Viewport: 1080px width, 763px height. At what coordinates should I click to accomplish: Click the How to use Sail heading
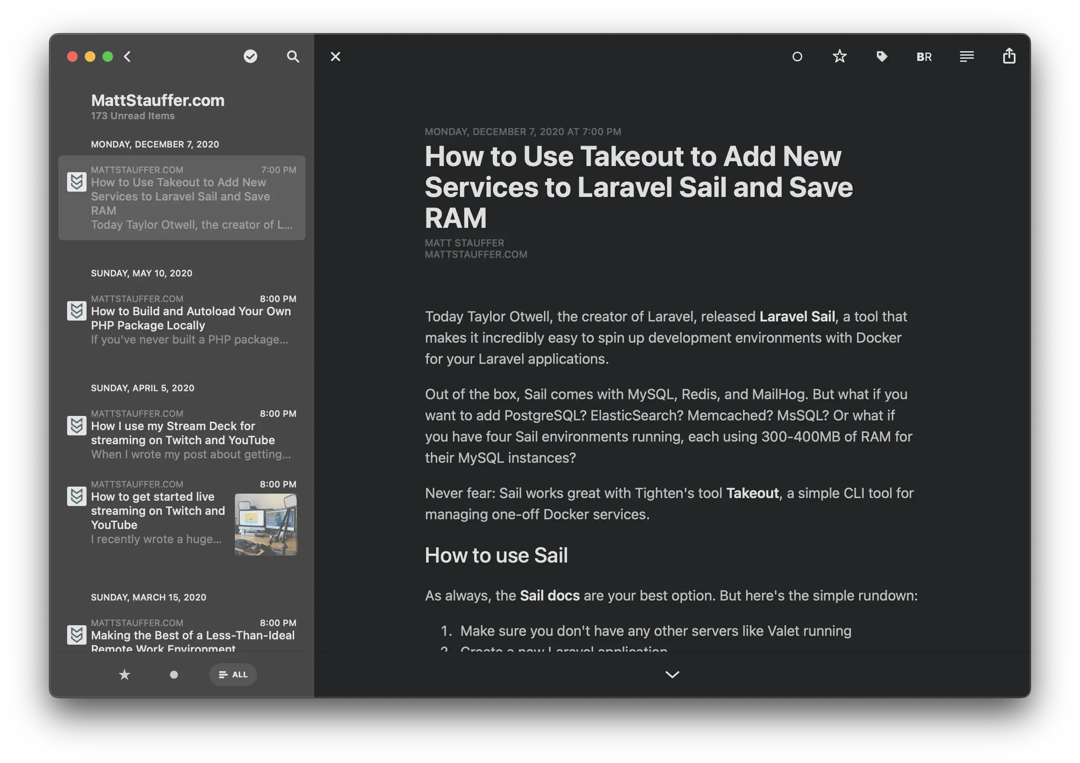click(496, 555)
